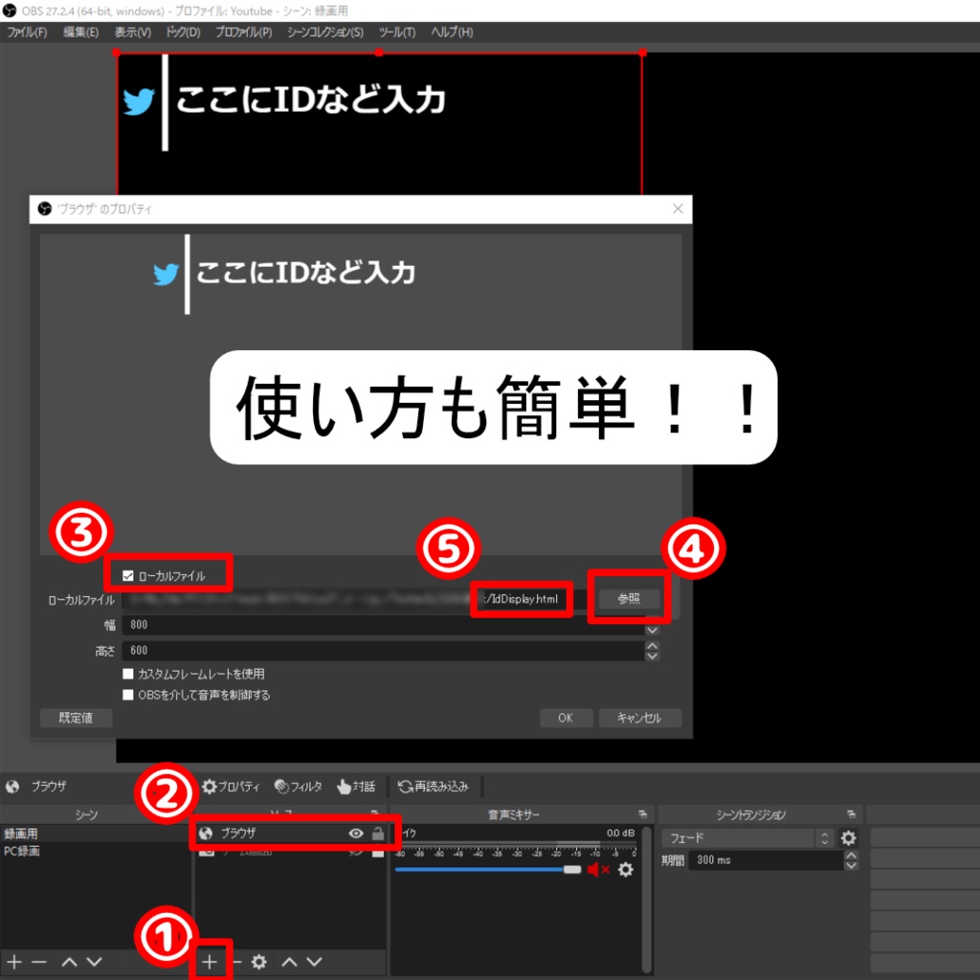
Task: Open audio mixer settings gear for マイク
Action: (627, 871)
